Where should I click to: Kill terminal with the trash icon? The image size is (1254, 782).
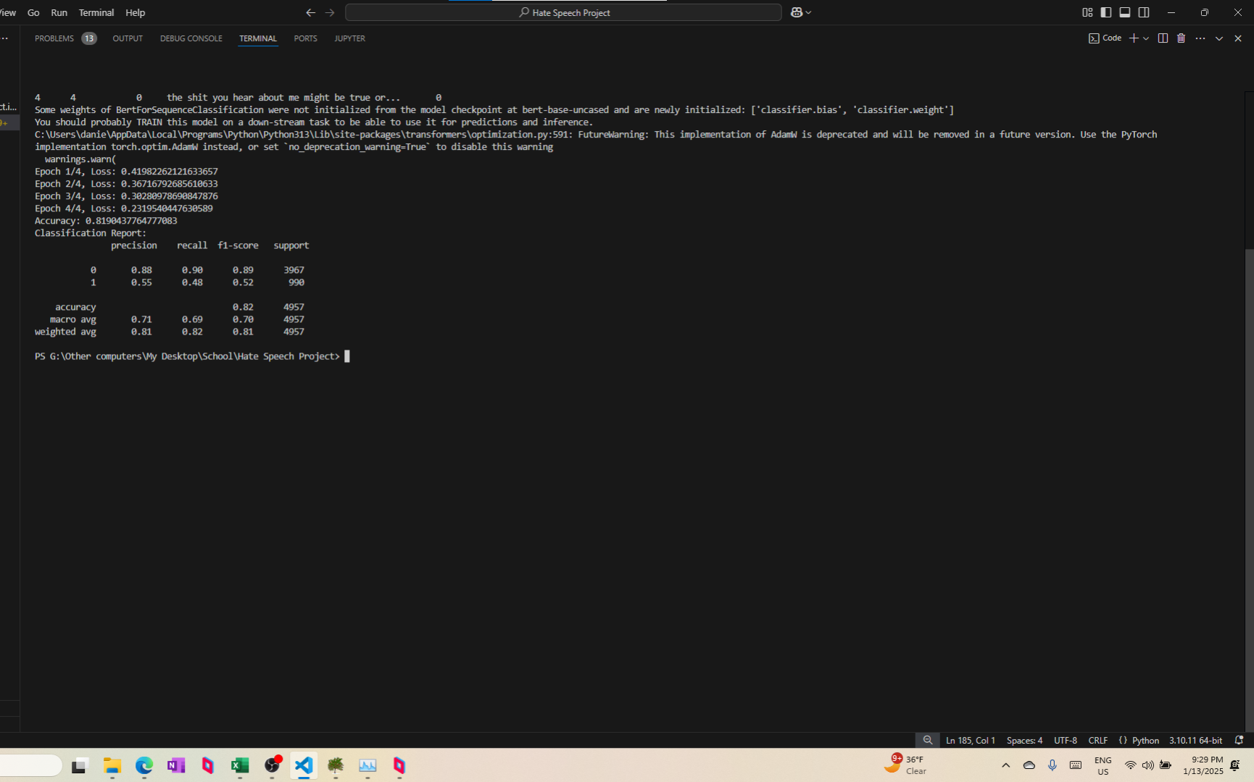[x=1181, y=38]
